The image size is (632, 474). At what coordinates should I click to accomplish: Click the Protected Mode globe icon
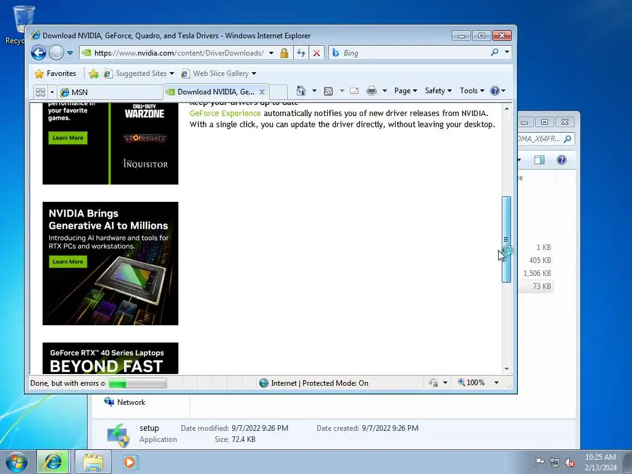(x=264, y=383)
